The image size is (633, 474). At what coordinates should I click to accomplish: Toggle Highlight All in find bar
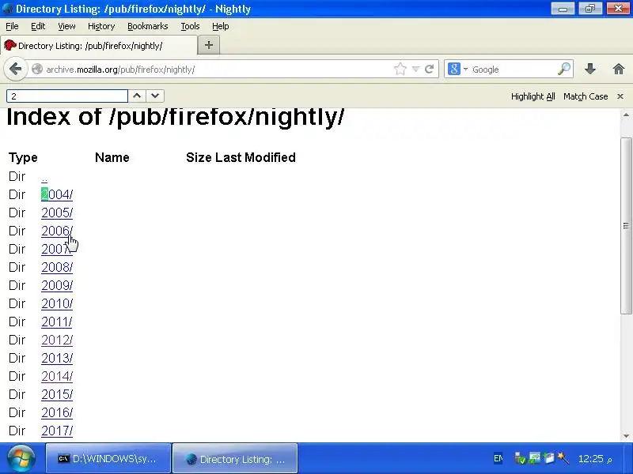point(533,96)
